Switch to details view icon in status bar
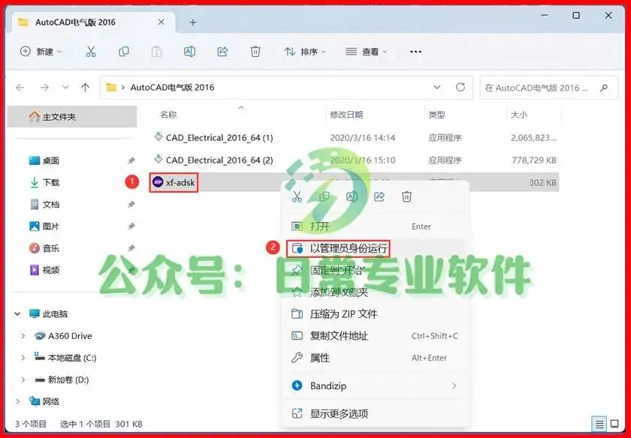 [599, 424]
